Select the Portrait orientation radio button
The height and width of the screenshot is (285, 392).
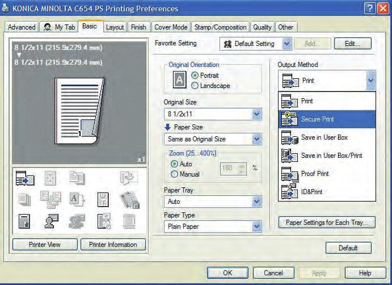click(195, 76)
